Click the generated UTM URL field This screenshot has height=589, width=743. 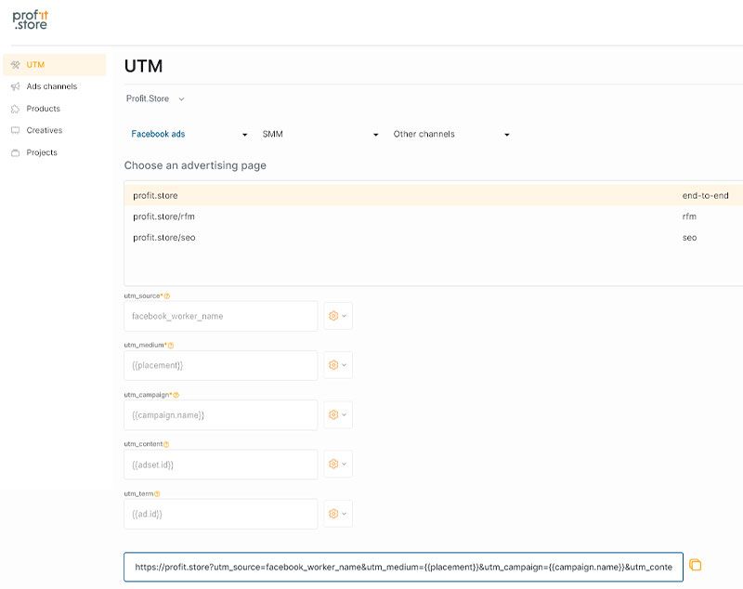pos(403,567)
